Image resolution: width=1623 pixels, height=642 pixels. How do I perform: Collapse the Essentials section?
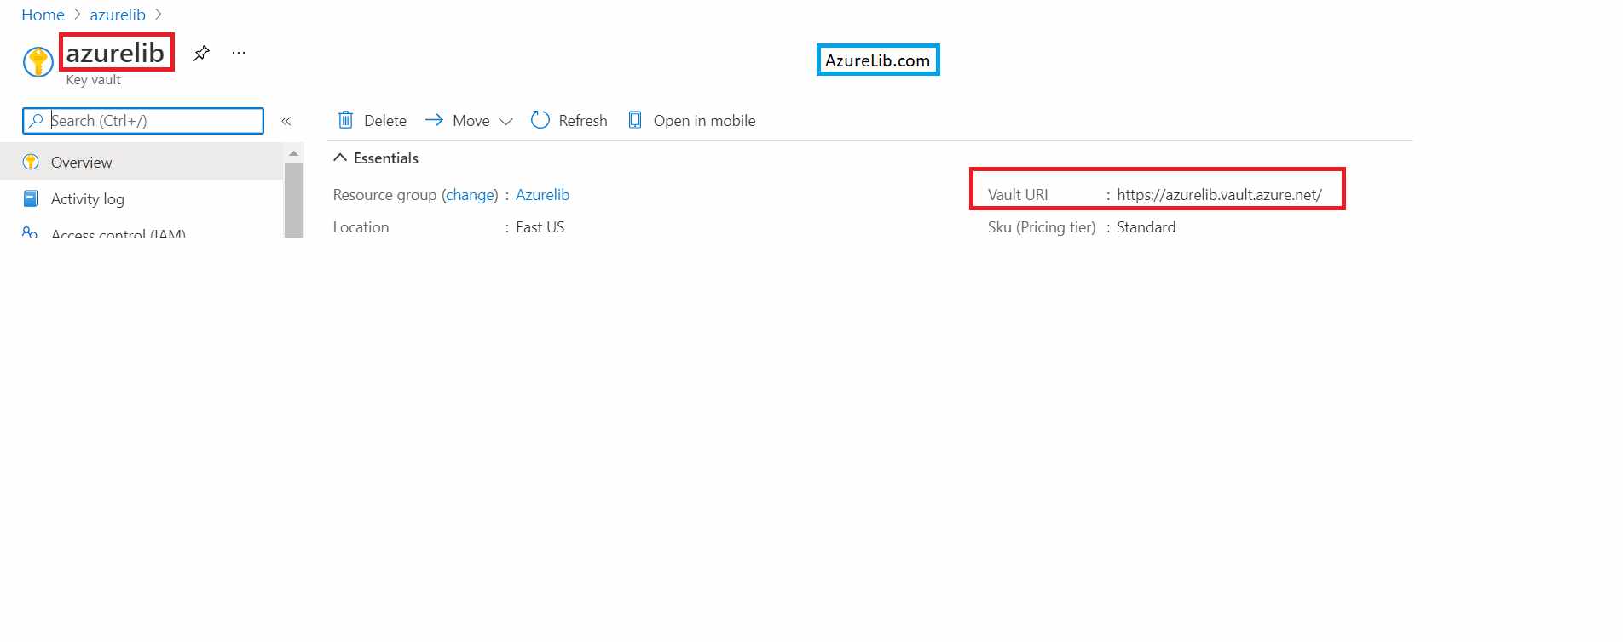(340, 158)
